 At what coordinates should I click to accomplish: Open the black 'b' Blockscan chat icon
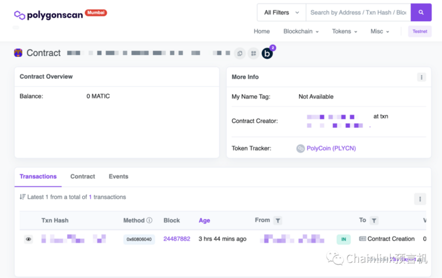click(x=267, y=53)
